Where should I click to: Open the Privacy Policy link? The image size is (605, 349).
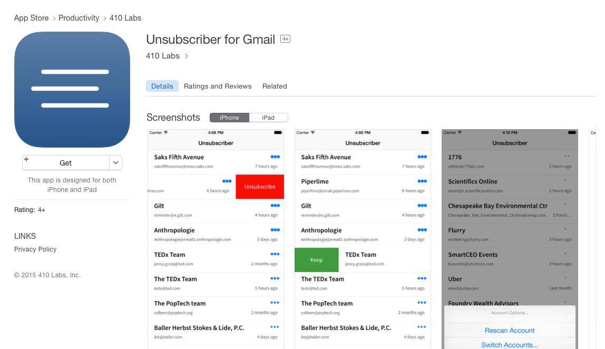click(35, 249)
